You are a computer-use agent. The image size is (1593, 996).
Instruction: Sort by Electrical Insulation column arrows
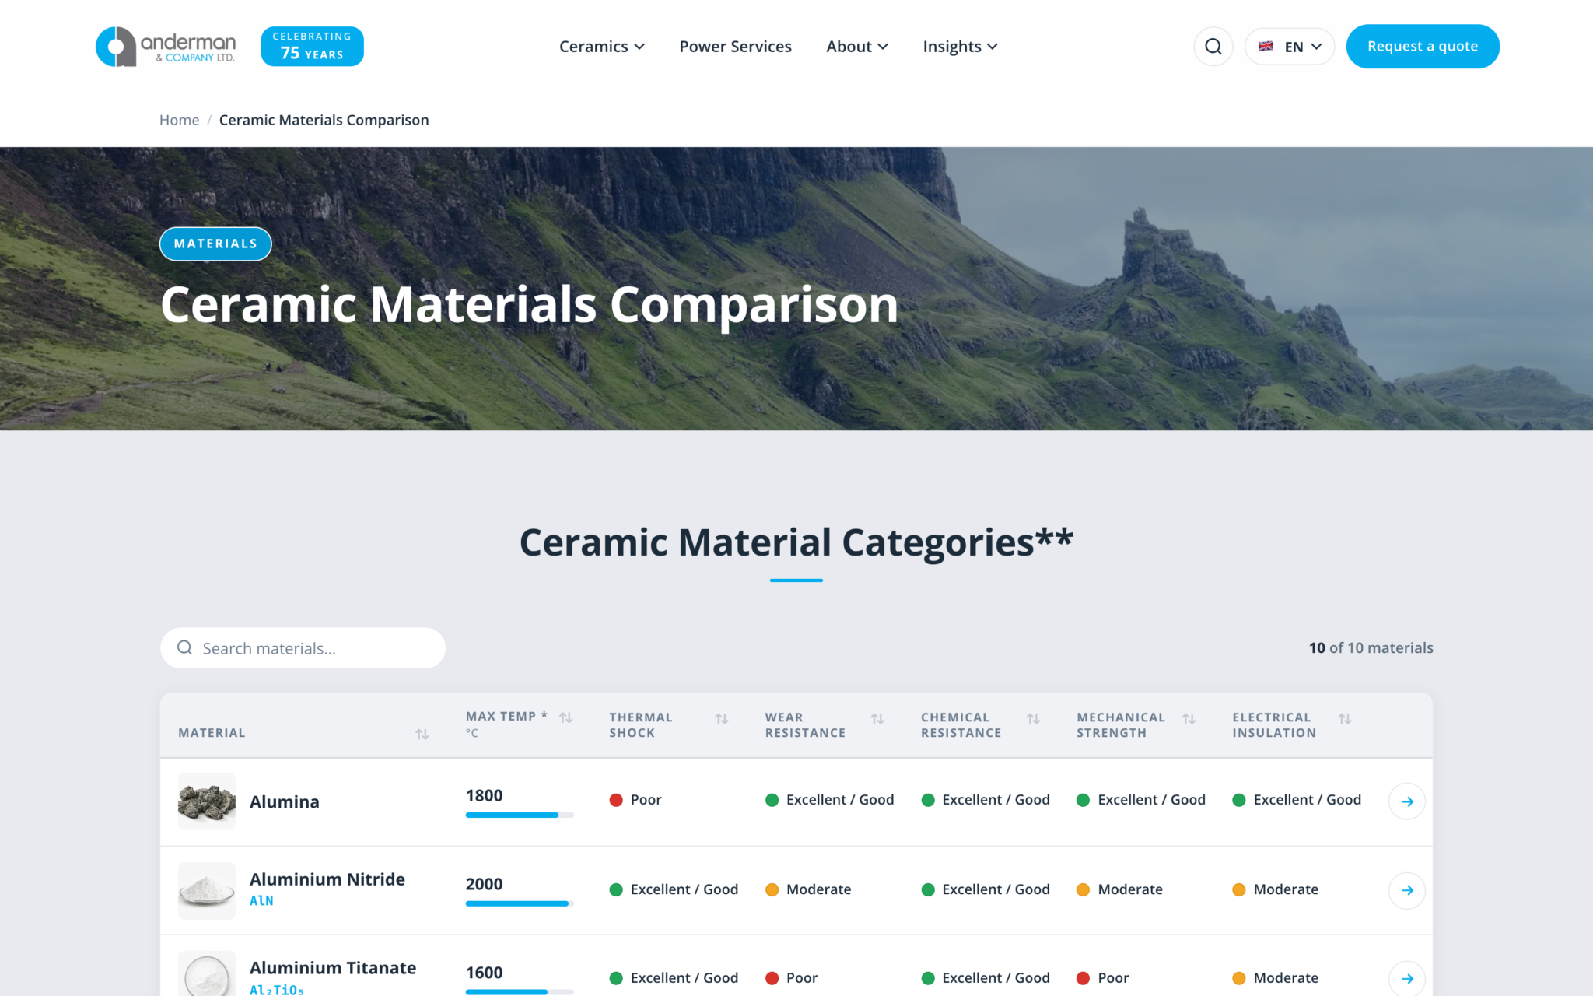coord(1345,718)
